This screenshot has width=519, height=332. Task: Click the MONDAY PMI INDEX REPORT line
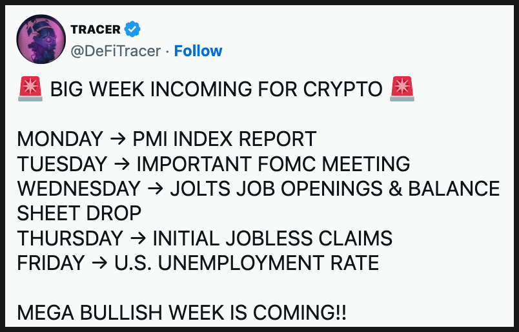(167, 139)
